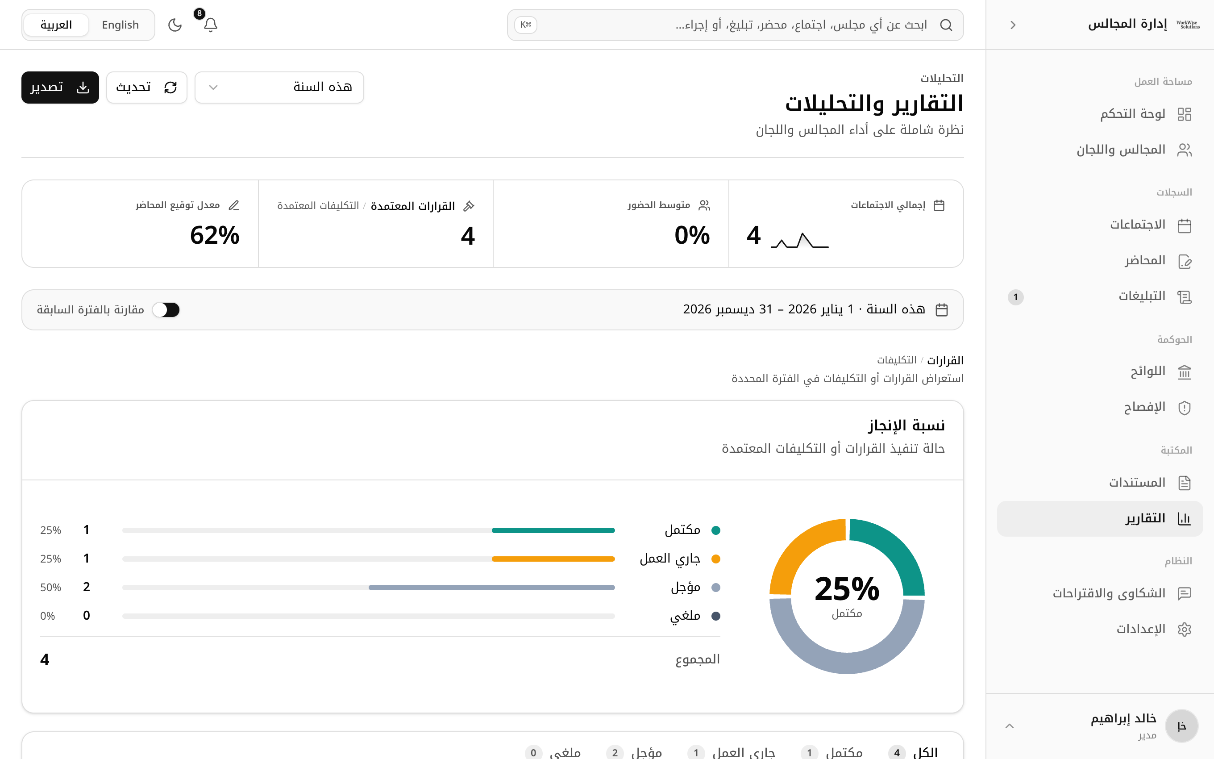The height and width of the screenshot is (759, 1214).
Task: Select التكليفات المعتمدة in the stats card
Action: click(x=318, y=205)
